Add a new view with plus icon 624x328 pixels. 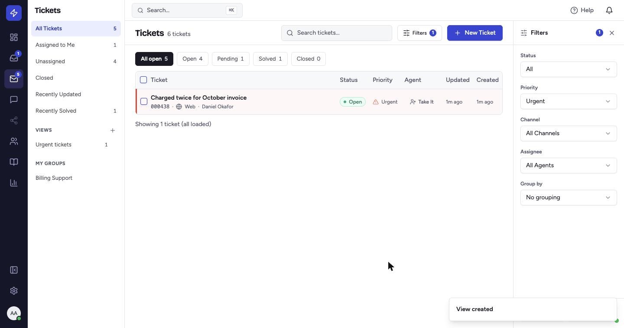tap(113, 130)
